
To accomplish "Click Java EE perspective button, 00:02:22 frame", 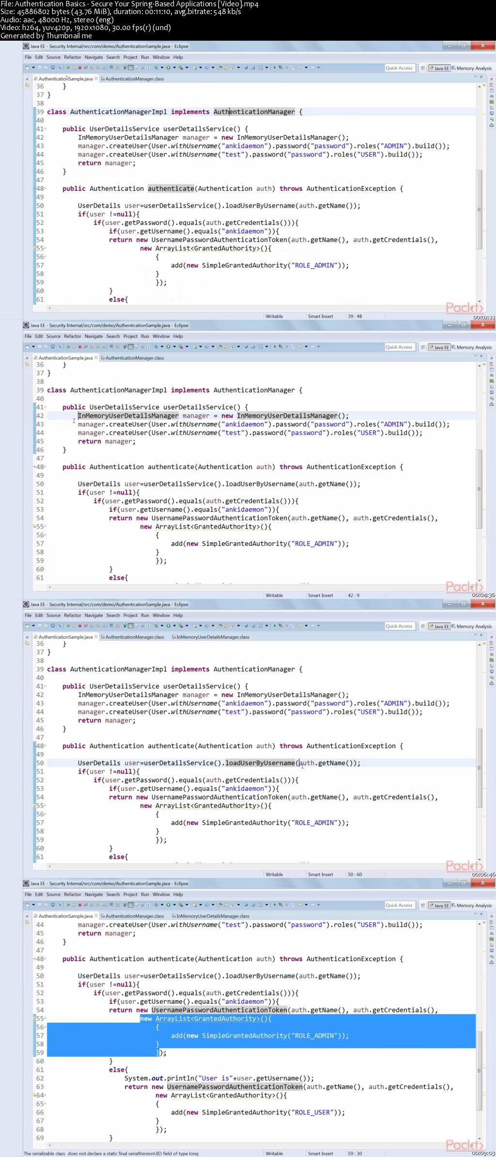I will pyautogui.click(x=439, y=68).
